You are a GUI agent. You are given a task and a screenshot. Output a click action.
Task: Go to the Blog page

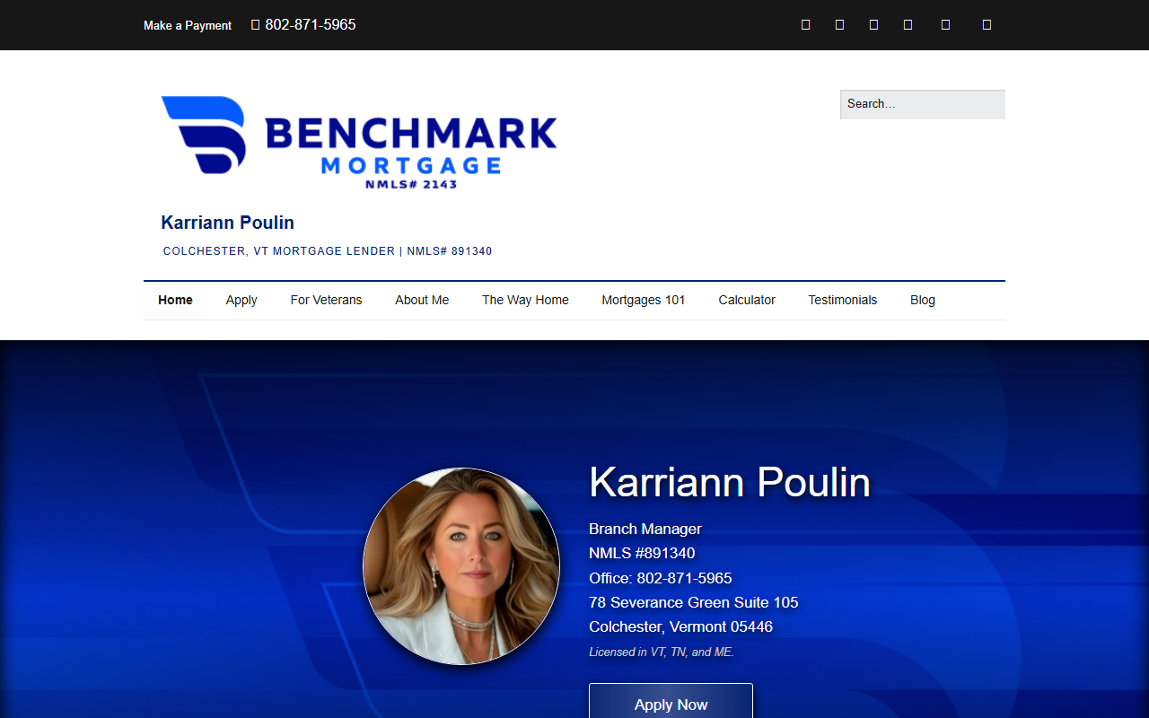(x=923, y=300)
